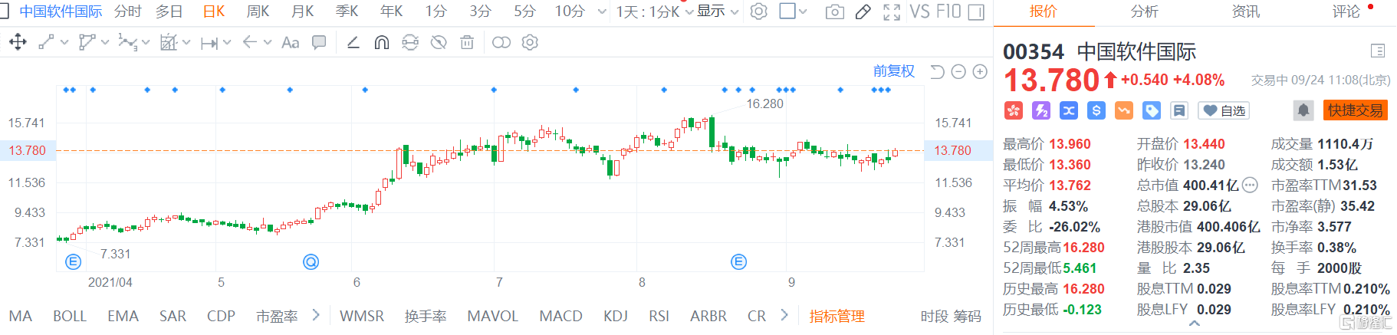
Task: Toggle 自选 favorite heart button
Action: tap(1224, 110)
